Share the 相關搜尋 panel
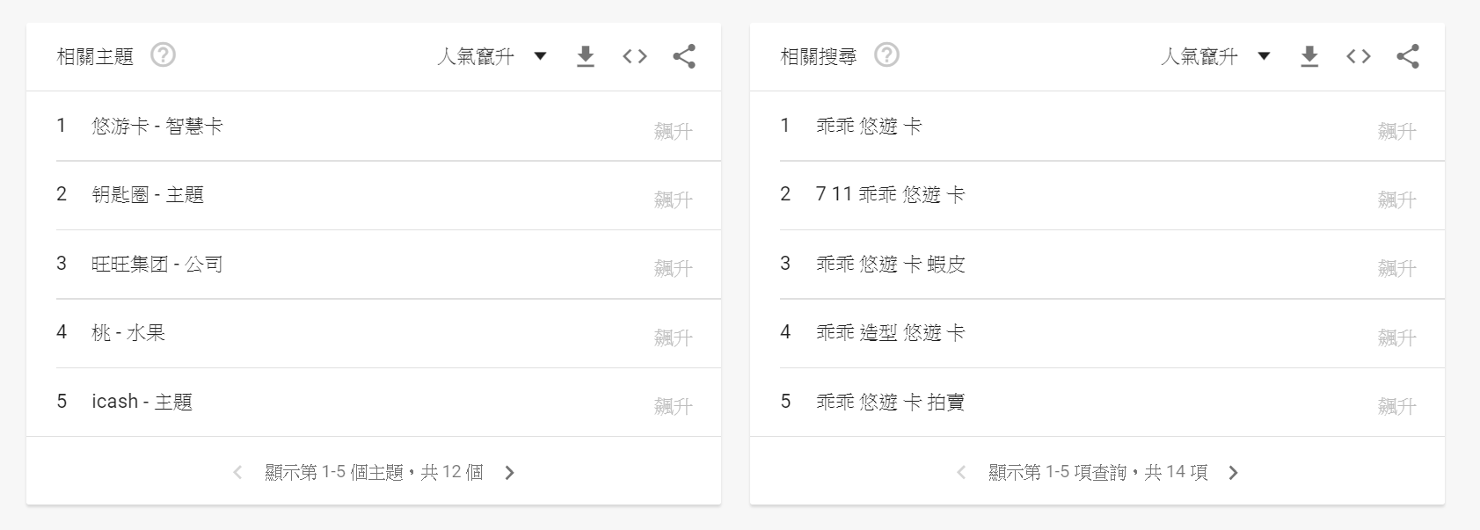This screenshot has width=1480, height=530. 1408,57
